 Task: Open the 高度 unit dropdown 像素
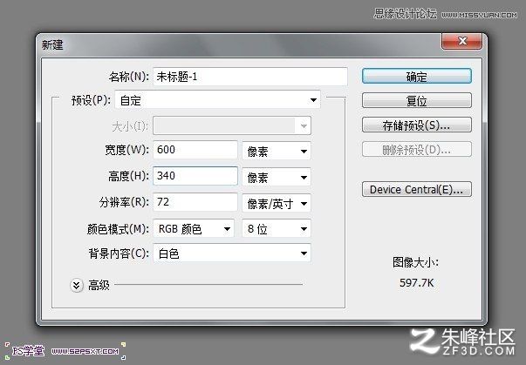click(x=276, y=177)
